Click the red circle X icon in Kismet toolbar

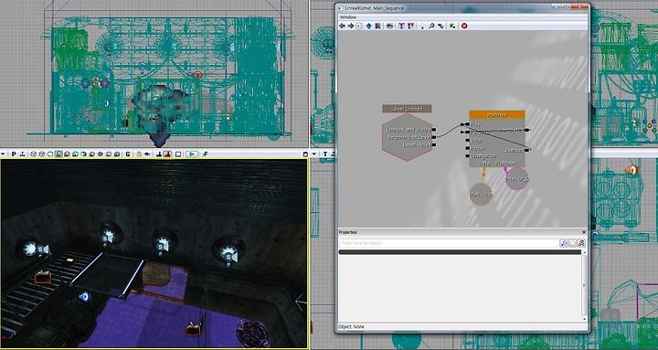pyautogui.click(x=464, y=26)
